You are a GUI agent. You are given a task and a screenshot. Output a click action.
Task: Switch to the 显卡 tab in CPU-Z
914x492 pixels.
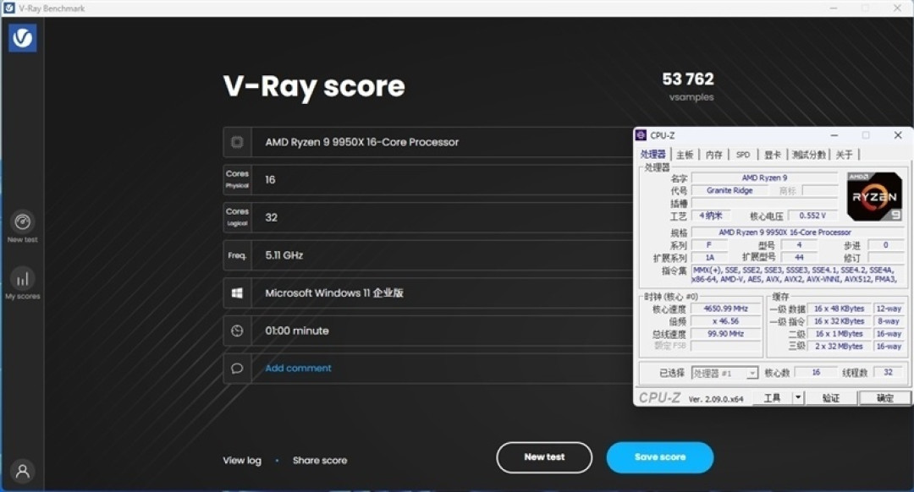point(773,155)
